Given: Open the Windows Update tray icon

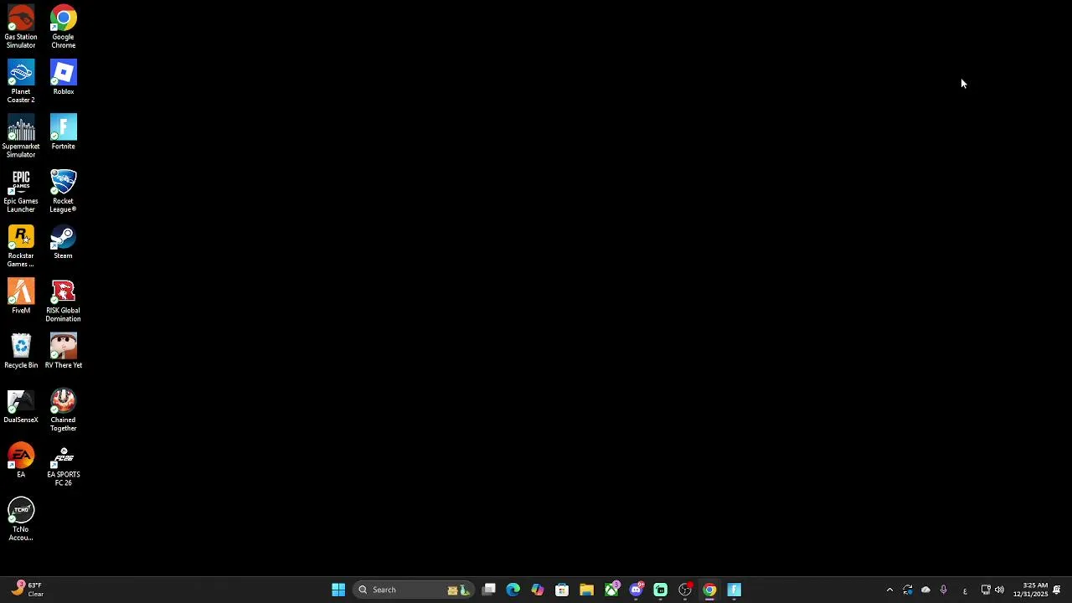Looking at the screenshot, I should (907, 590).
